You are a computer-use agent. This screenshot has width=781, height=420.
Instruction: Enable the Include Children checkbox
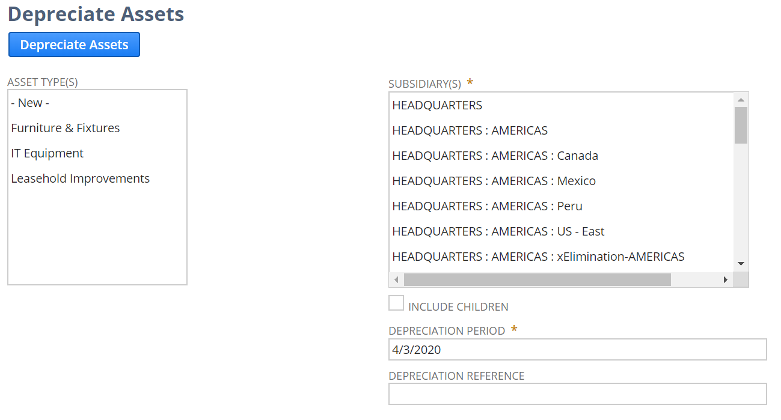tap(396, 303)
